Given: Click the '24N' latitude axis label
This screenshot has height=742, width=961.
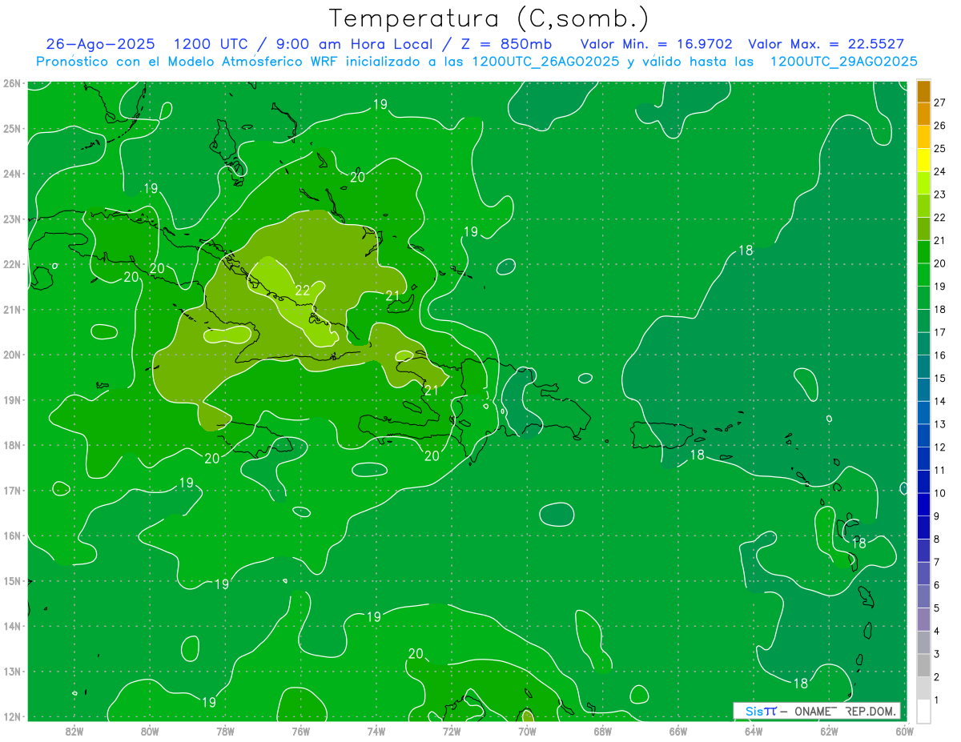Looking at the screenshot, I should (11, 174).
